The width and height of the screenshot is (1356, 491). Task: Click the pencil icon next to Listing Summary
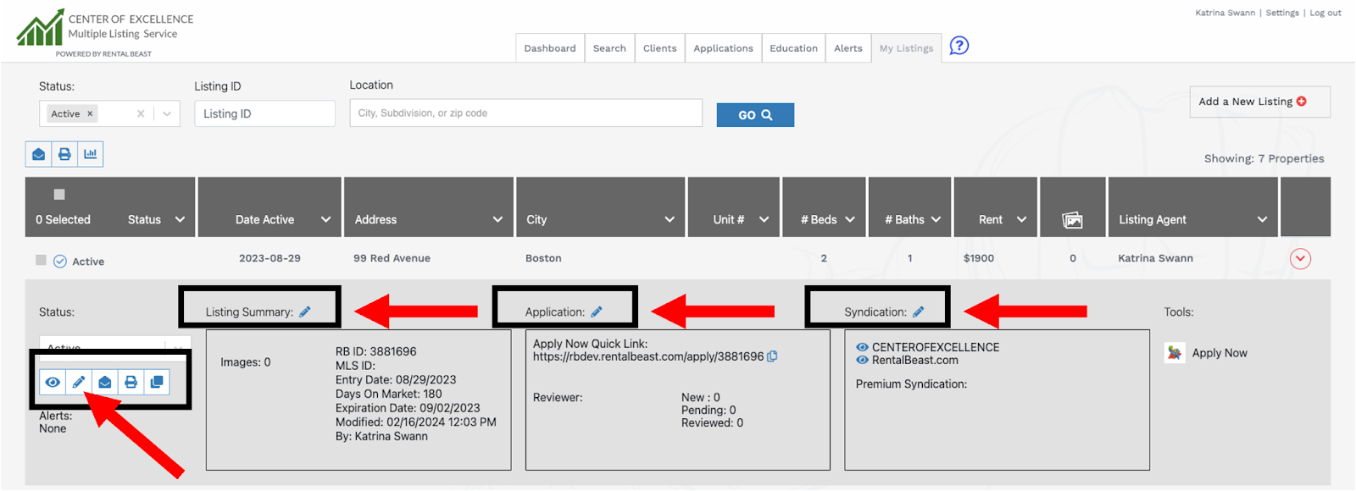pos(305,312)
